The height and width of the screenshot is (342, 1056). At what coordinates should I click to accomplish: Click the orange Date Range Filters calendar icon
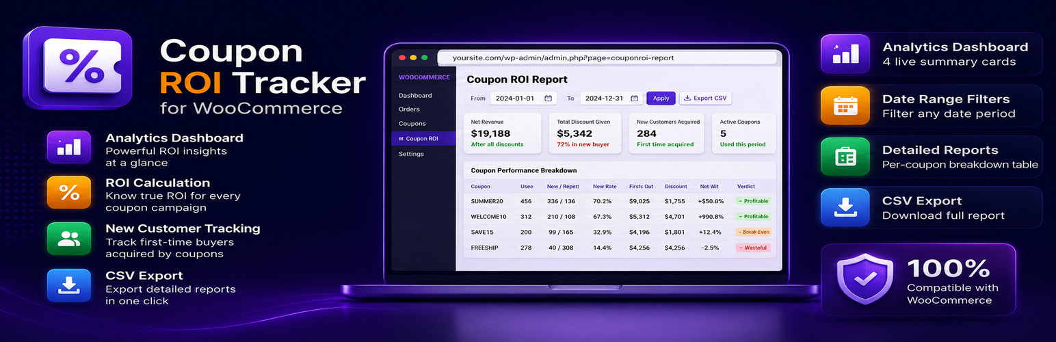(845, 105)
